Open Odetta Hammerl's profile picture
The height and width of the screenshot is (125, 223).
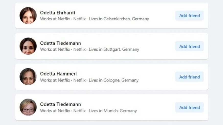[28, 77]
